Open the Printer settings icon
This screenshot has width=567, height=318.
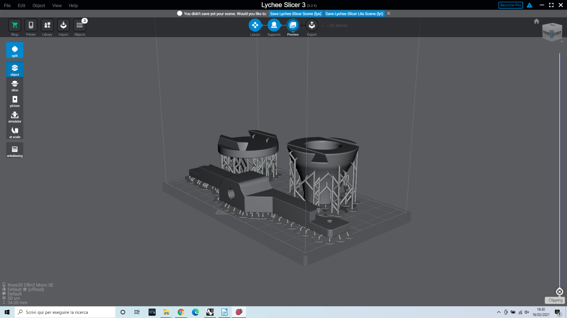point(31,25)
